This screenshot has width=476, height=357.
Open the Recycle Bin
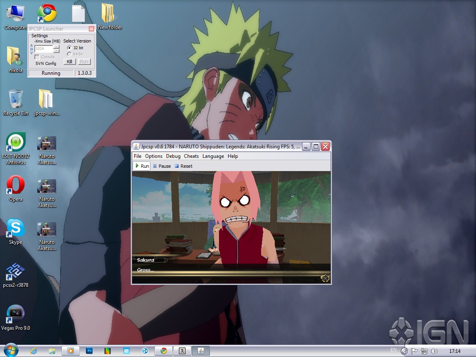pyautogui.click(x=15, y=102)
